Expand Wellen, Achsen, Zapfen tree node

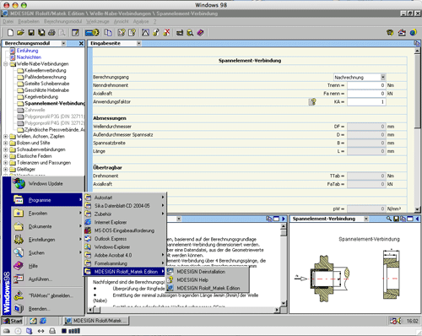pyautogui.click(x=5, y=136)
